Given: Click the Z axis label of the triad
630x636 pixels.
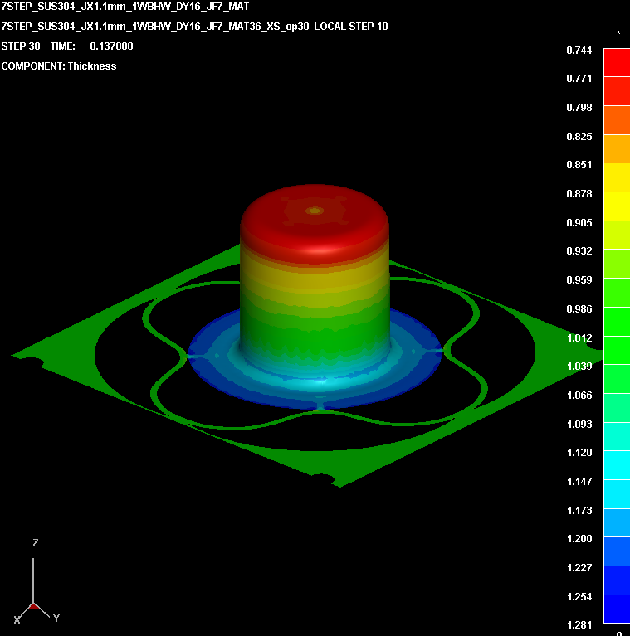Looking at the screenshot, I should tap(36, 542).
